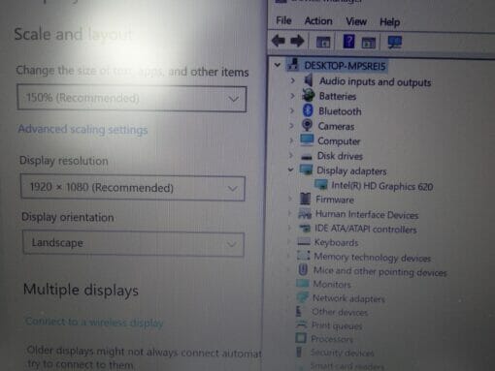Viewport: 495px width, 371px height.
Task: Select Intel(R) HD Graphics 620 text
Action: click(x=382, y=186)
